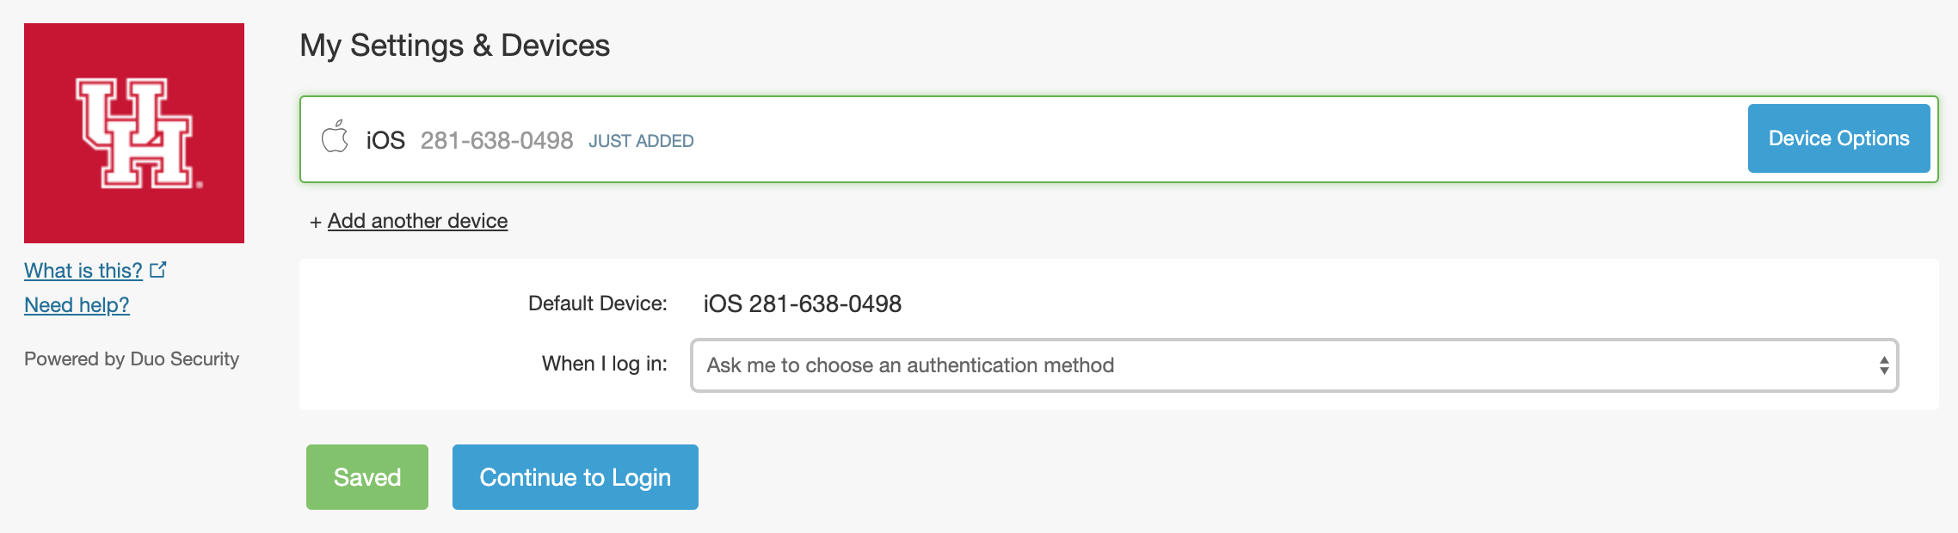Click the plus icon before Add another device

316,222
